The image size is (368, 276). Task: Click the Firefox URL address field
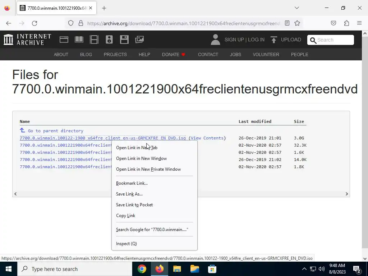pos(184,23)
